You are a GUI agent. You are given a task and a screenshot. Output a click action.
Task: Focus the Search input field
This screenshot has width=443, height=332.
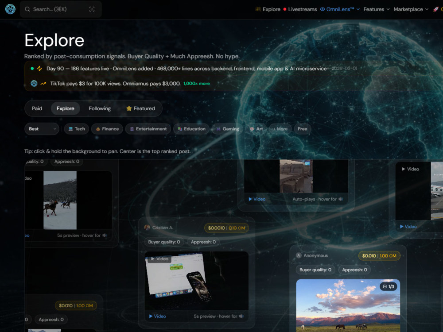tap(61, 9)
